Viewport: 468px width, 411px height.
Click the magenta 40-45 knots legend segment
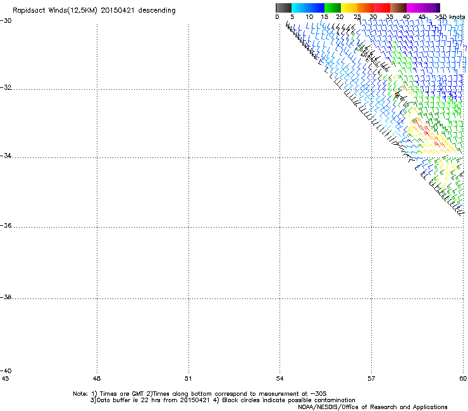[415, 8]
